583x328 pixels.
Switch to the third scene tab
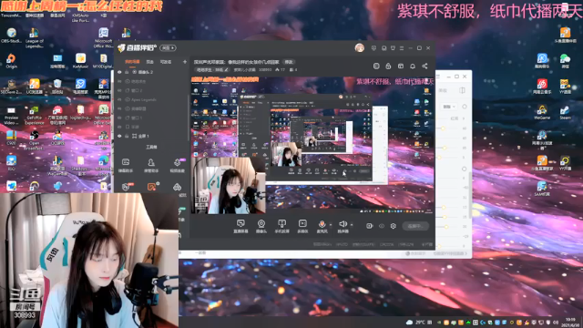click(x=166, y=62)
